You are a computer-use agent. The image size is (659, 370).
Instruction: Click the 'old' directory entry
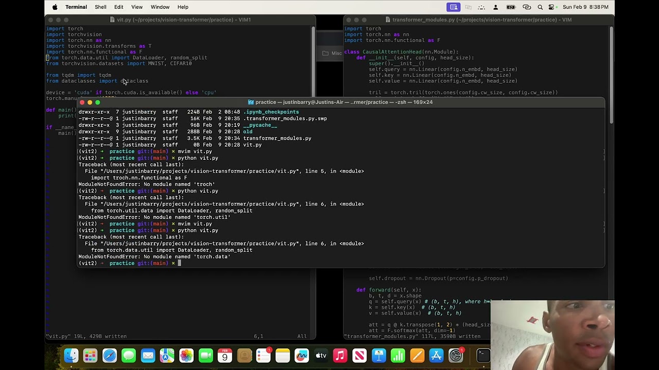tap(248, 132)
